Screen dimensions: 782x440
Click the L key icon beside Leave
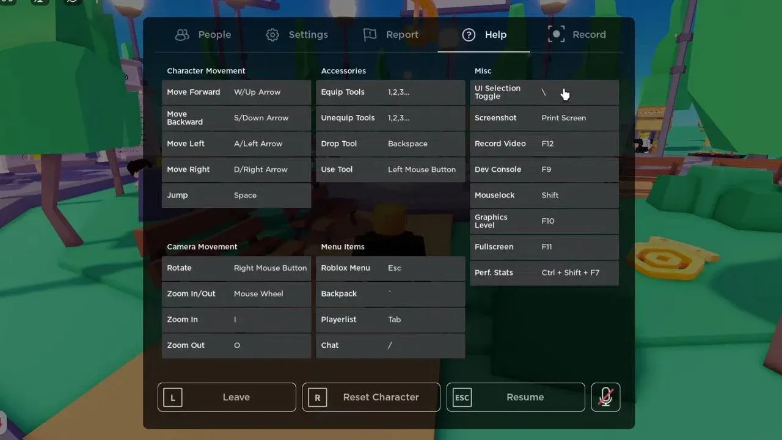[173, 397]
